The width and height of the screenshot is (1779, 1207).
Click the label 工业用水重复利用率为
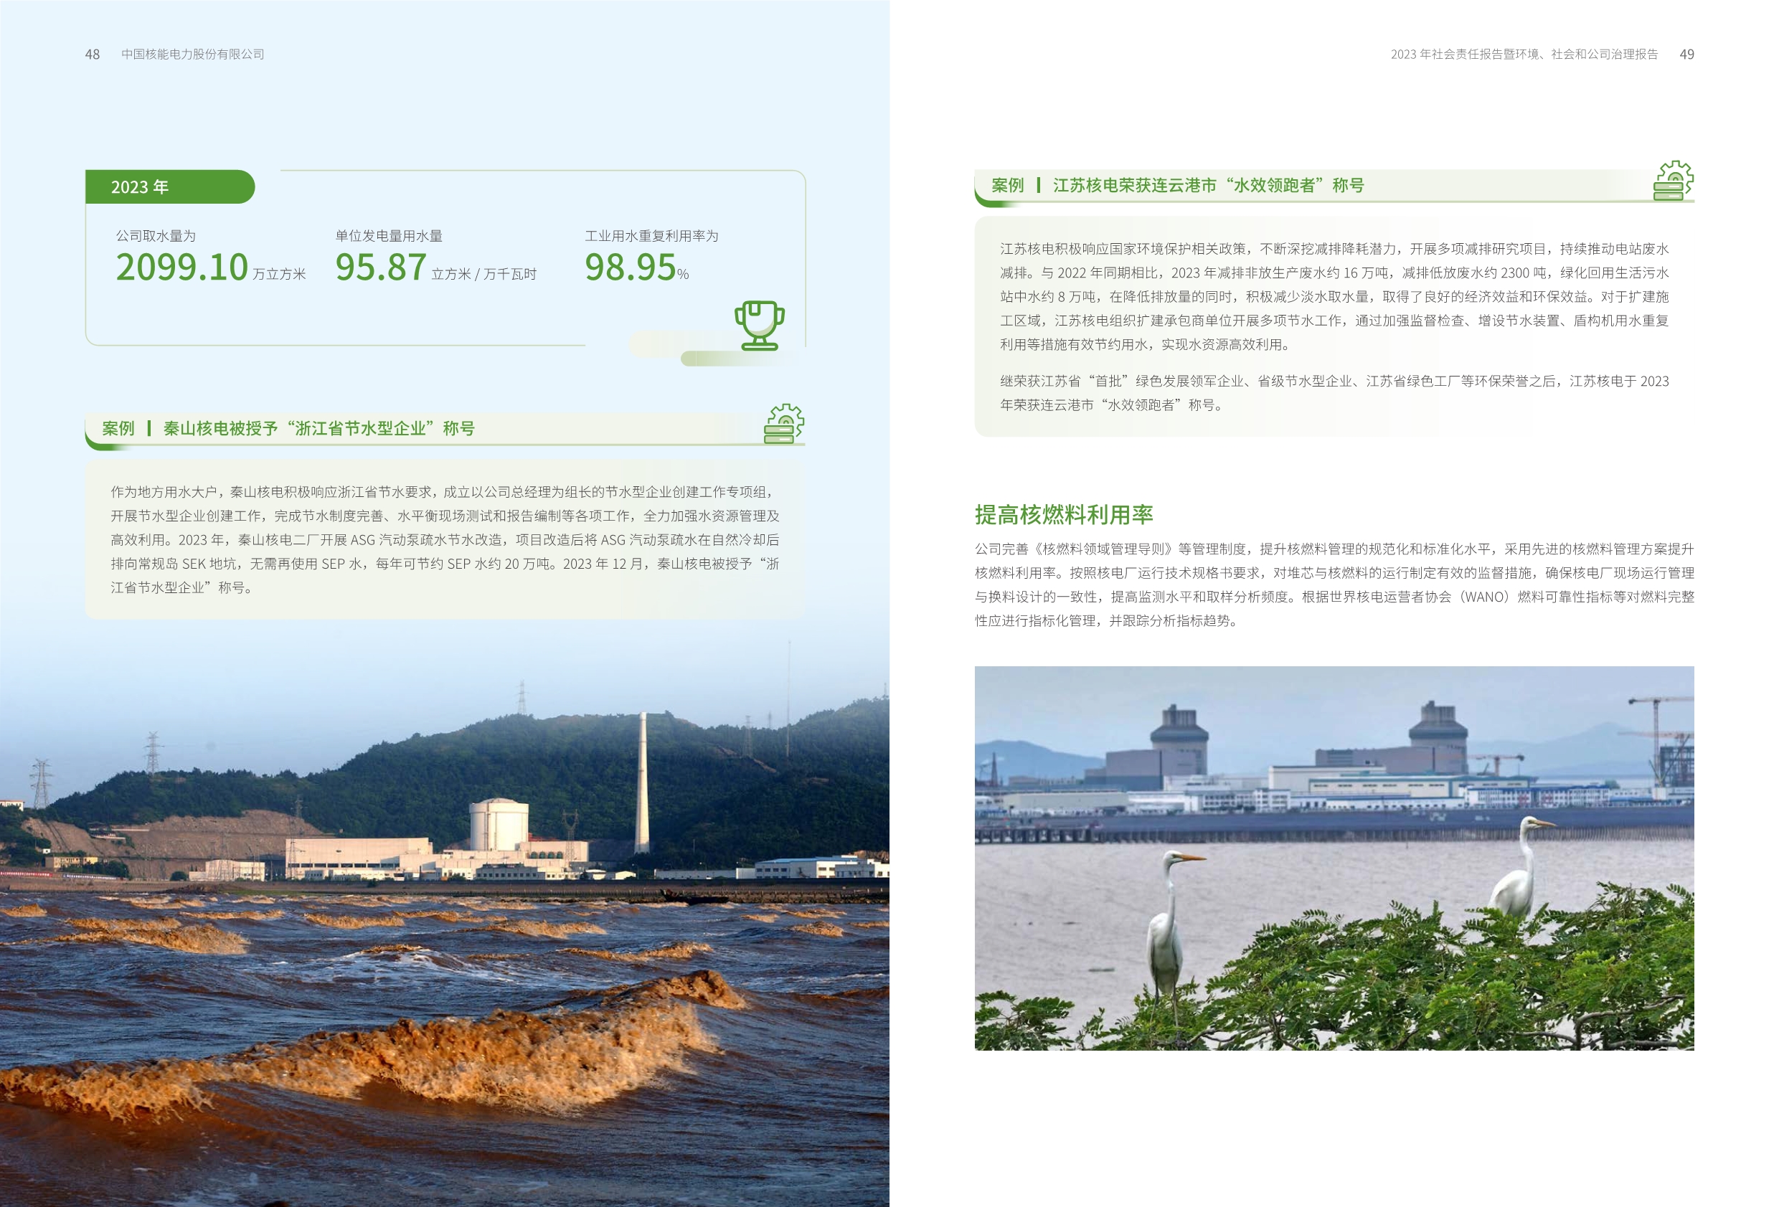(651, 236)
